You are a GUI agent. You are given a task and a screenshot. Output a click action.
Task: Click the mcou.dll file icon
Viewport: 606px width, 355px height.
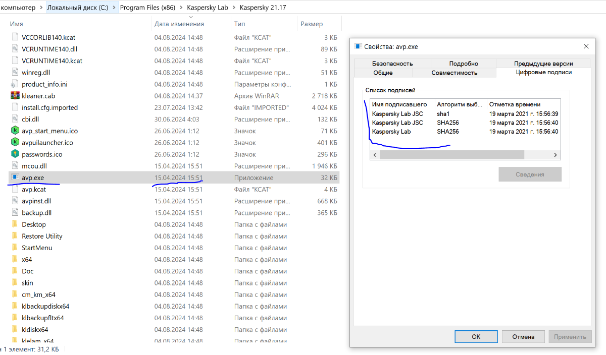pos(15,166)
